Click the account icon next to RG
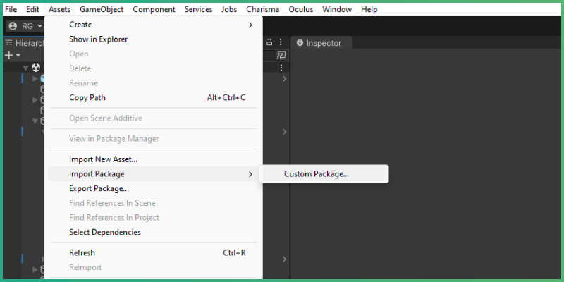Viewport: 564px width, 282px height. click(12, 26)
